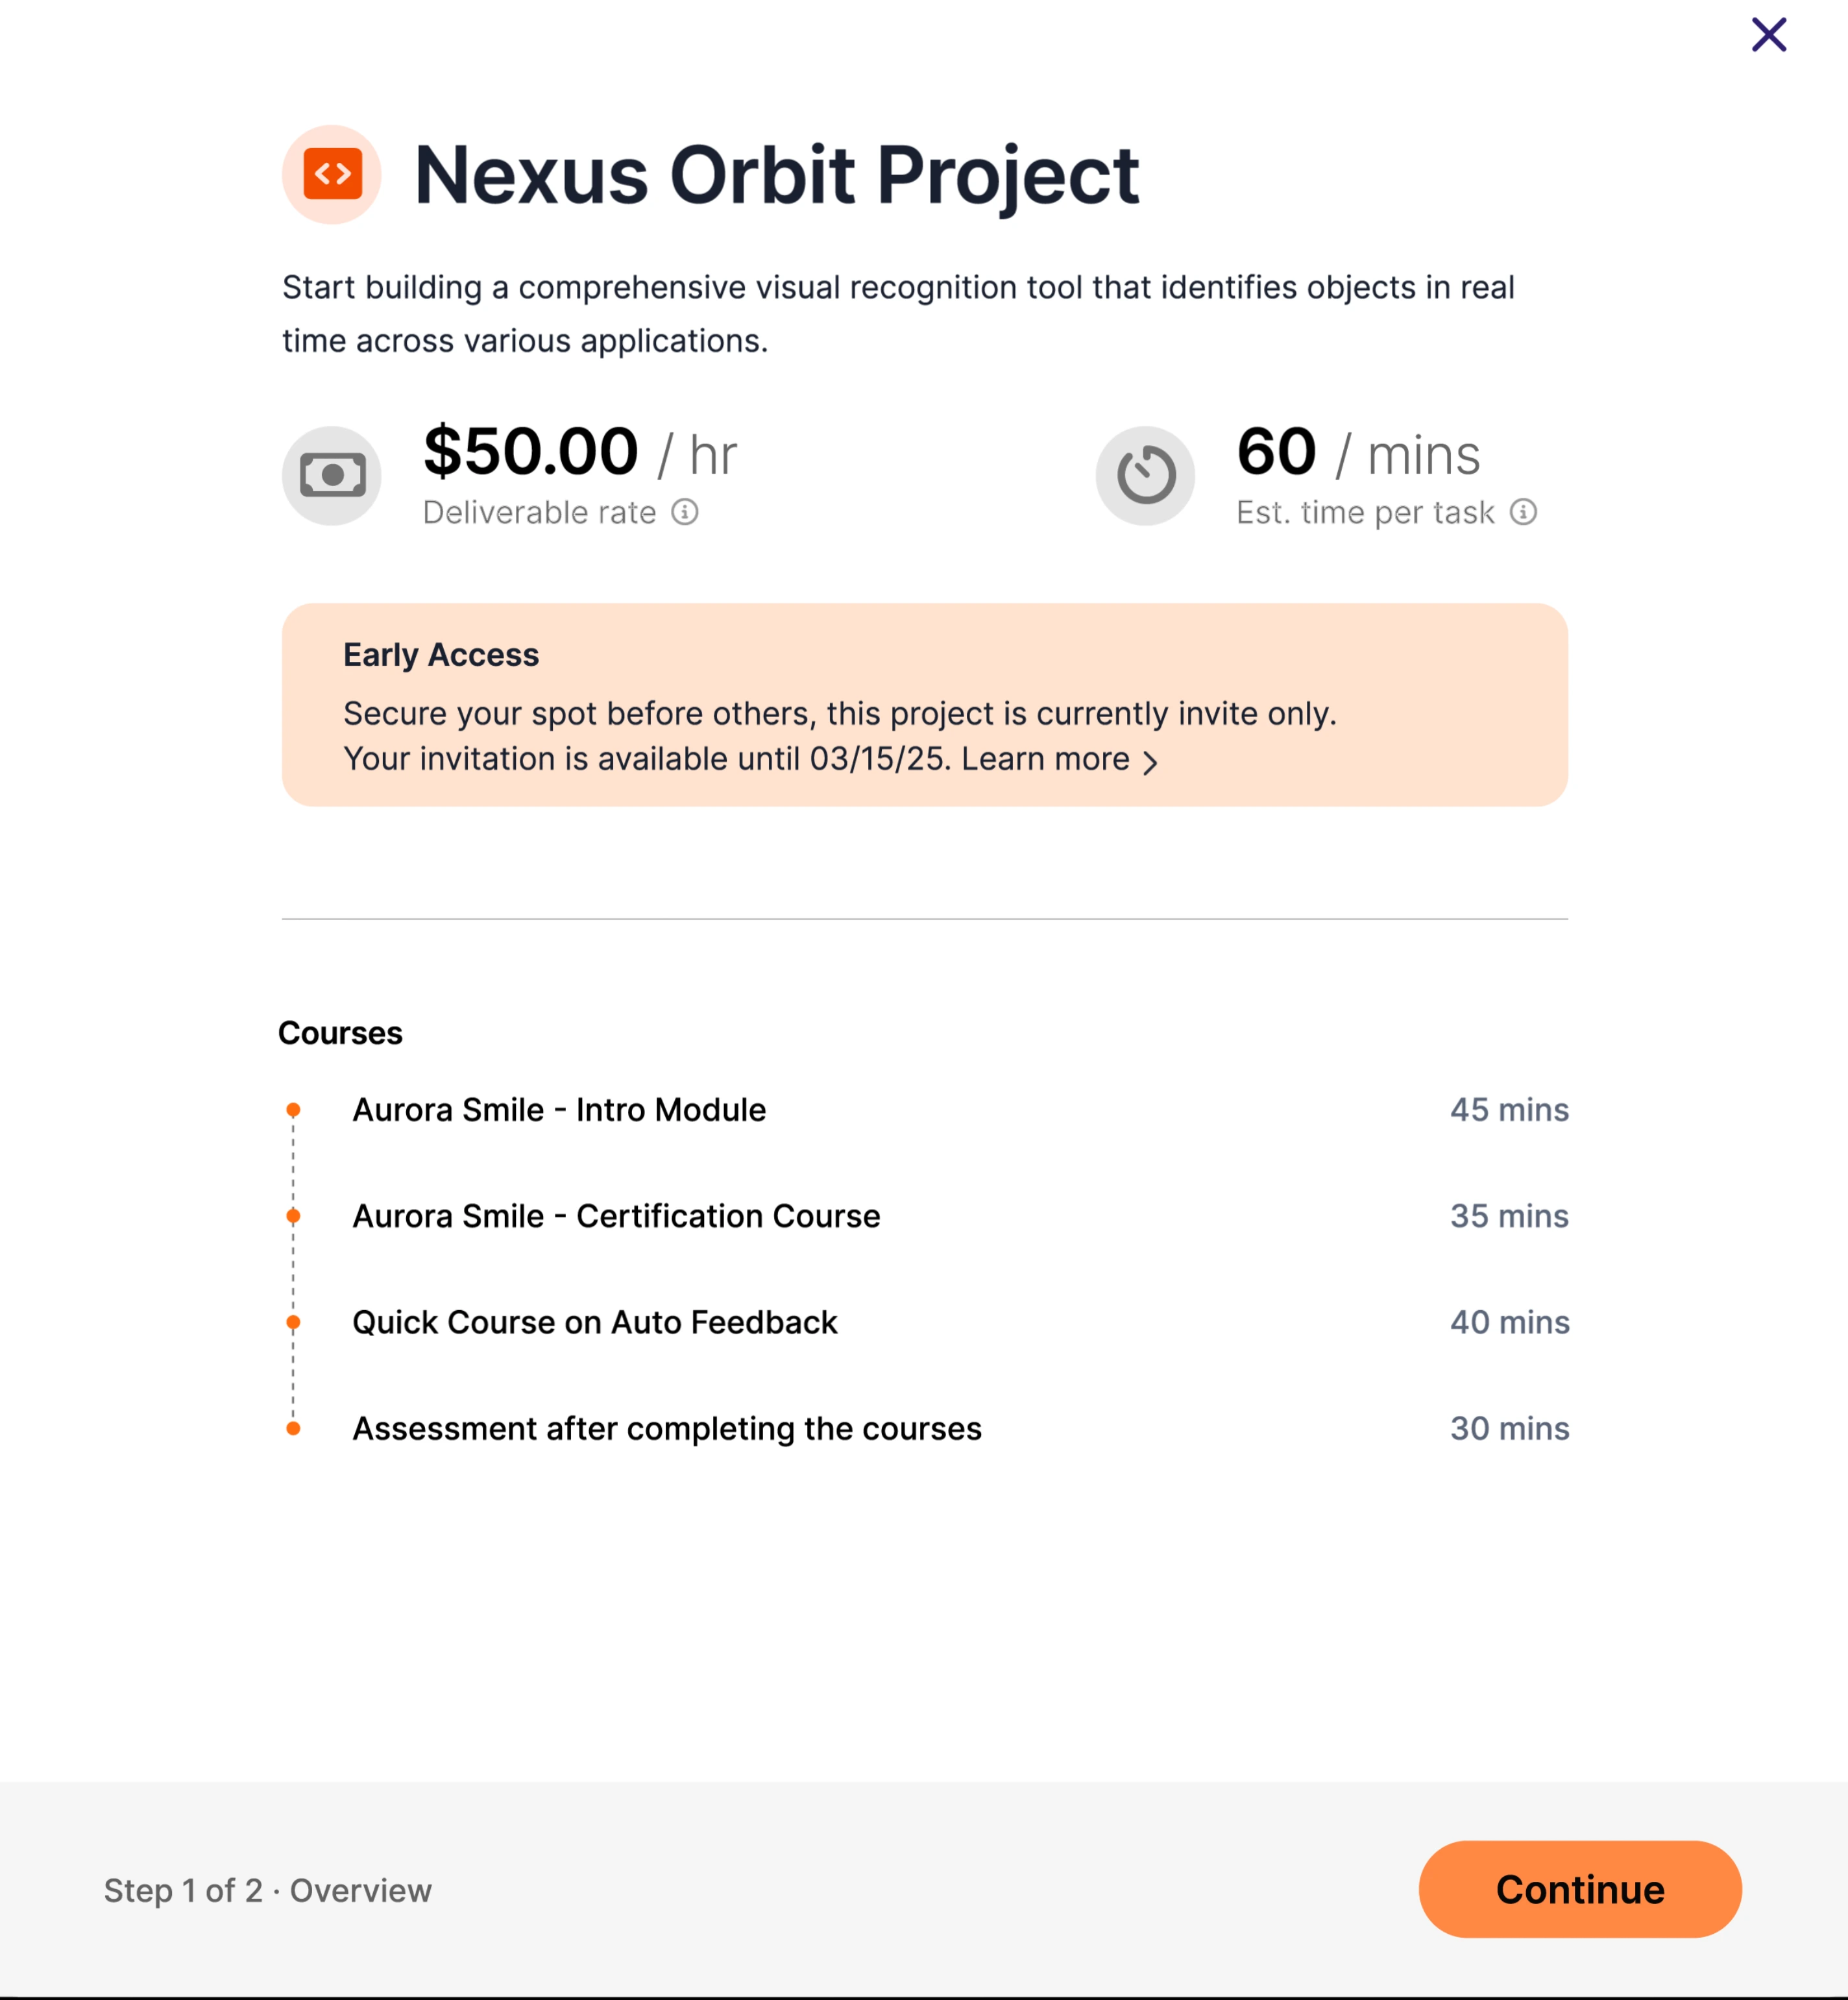Open the Est. time per task info icon
1848x2000 pixels.
coord(1523,512)
